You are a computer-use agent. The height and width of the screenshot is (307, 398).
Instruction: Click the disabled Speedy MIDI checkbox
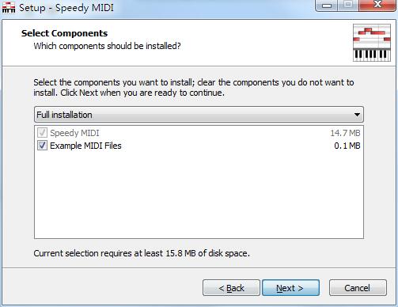[42, 133]
